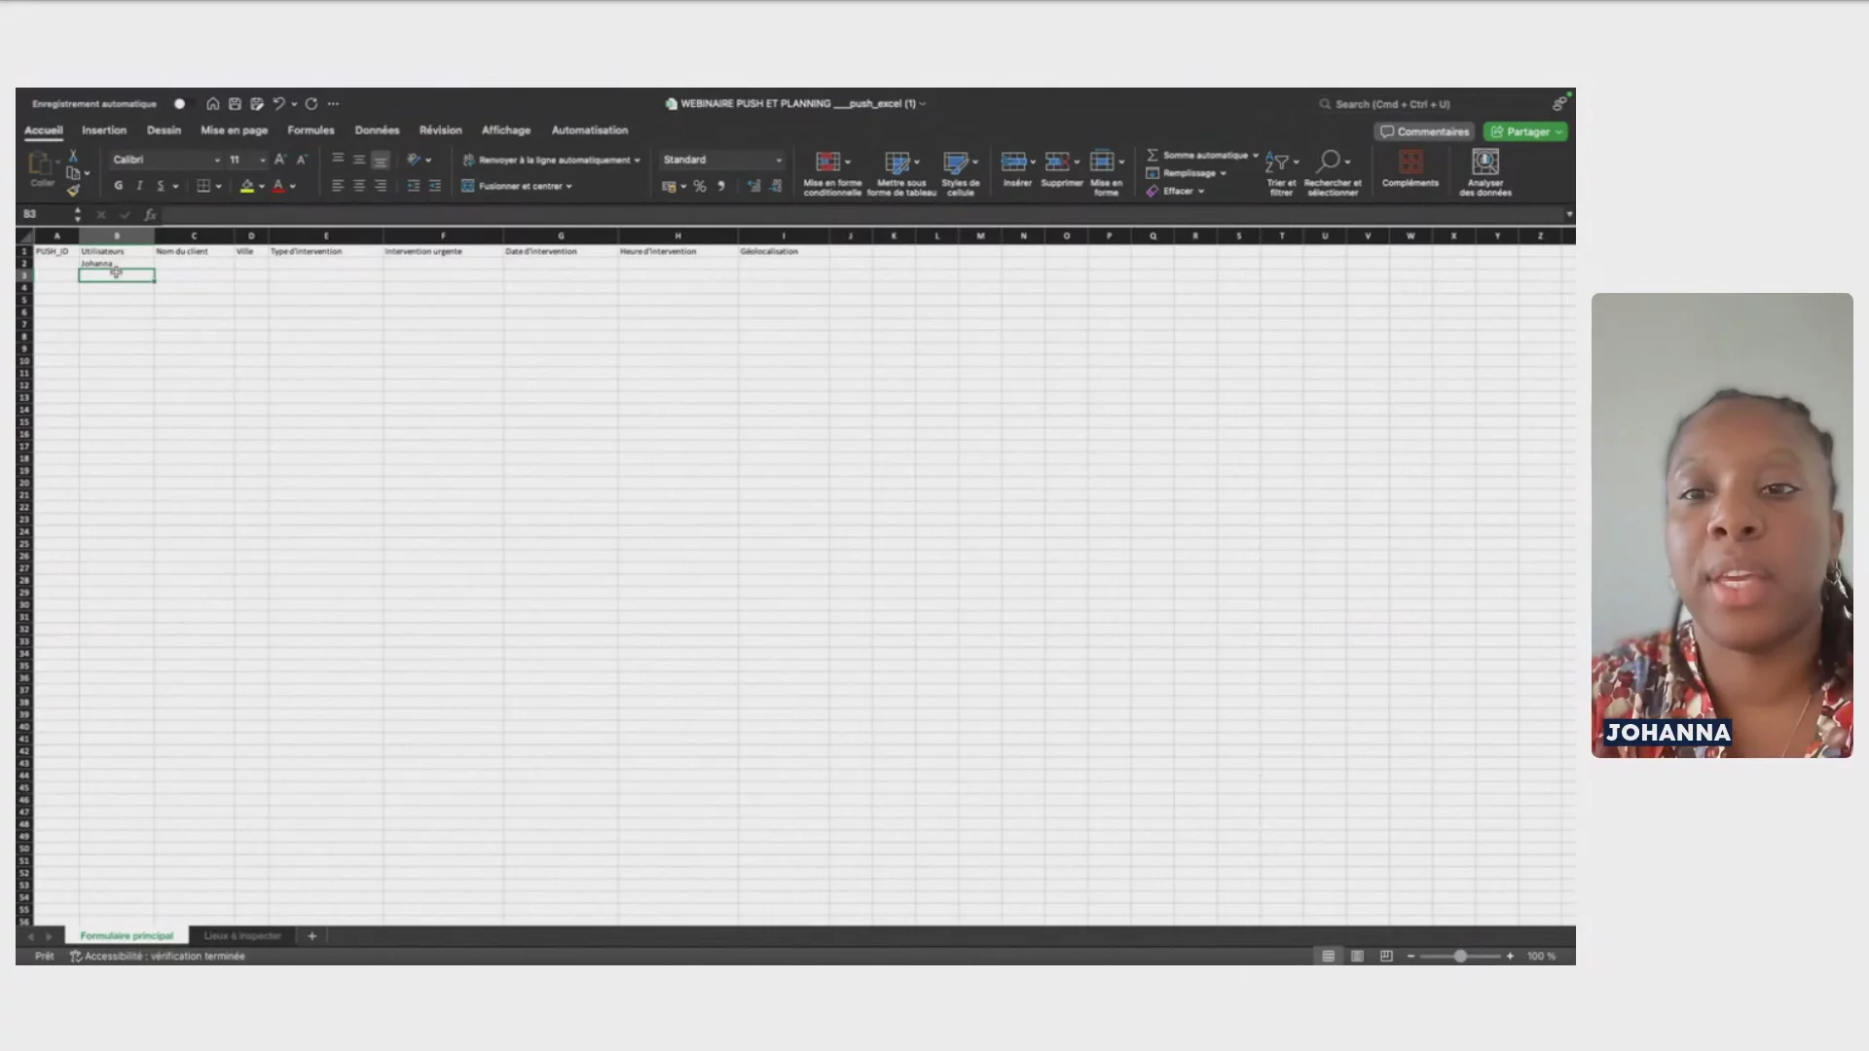Click the Increase font size icon

pyautogui.click(x=279, y=160)
